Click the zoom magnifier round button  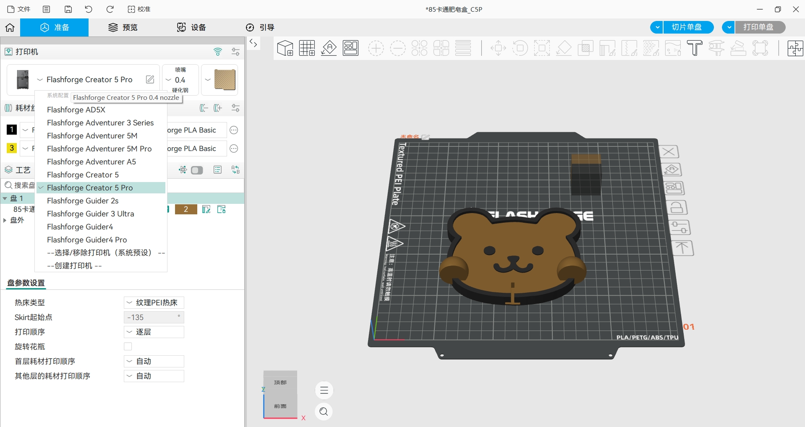pyautogui.click(x=324, y=411)
